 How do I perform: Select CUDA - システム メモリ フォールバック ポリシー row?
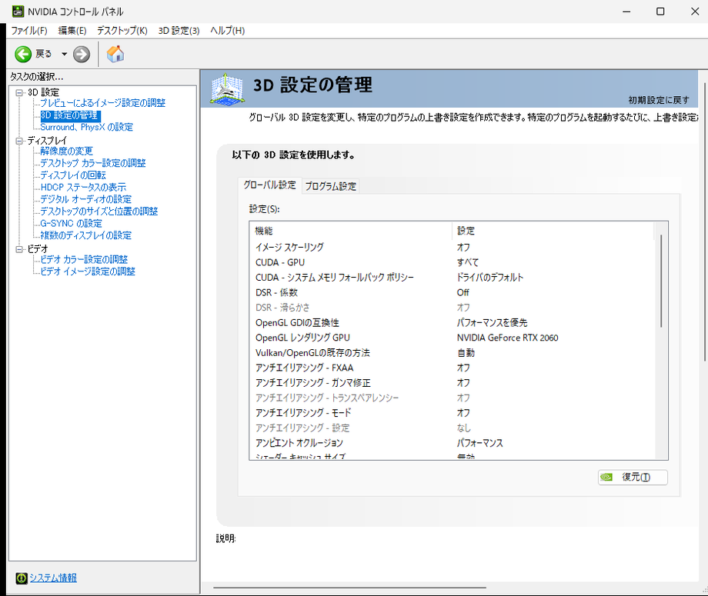452,278
